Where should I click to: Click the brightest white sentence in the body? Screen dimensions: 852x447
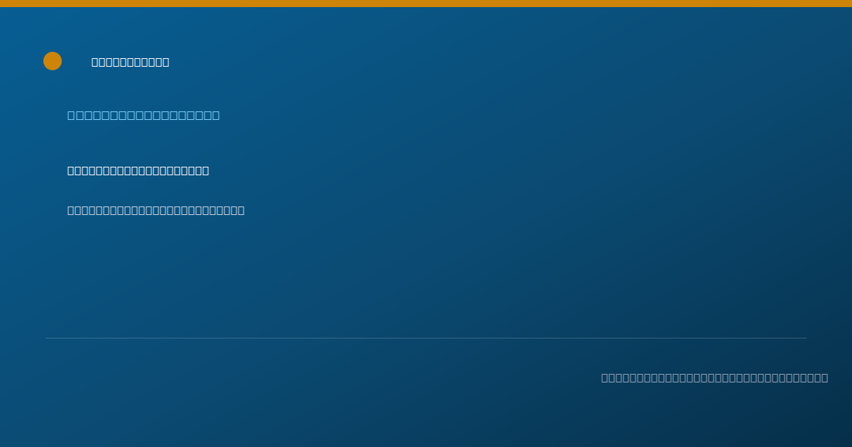click(138, 170)
